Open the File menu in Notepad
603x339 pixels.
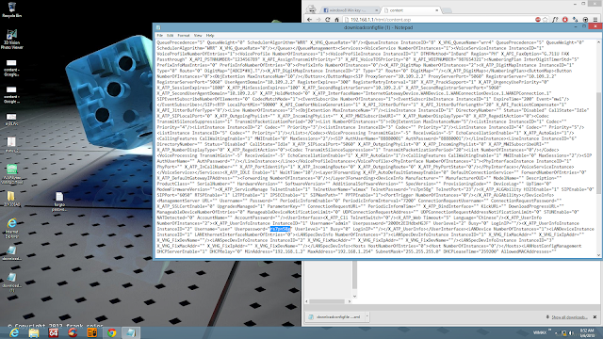[x=159, y=36]
